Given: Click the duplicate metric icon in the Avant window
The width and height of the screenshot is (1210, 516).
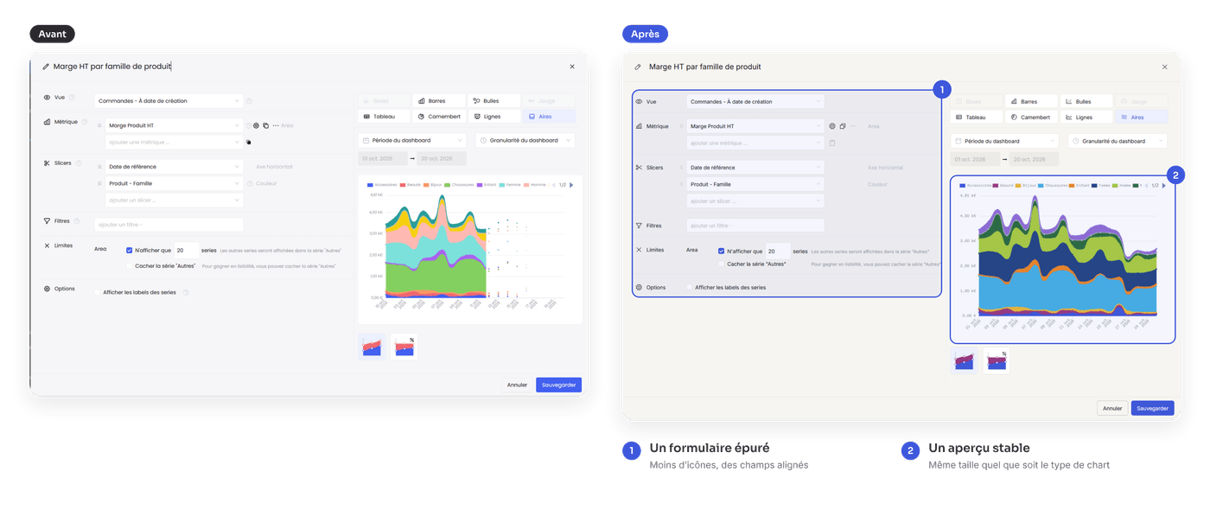Looking at the screenshot, I should [x=265, y=125].
